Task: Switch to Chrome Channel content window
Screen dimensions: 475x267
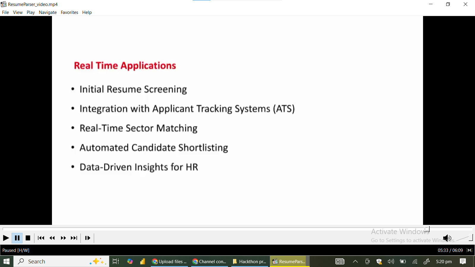Action: coord(210,261)
